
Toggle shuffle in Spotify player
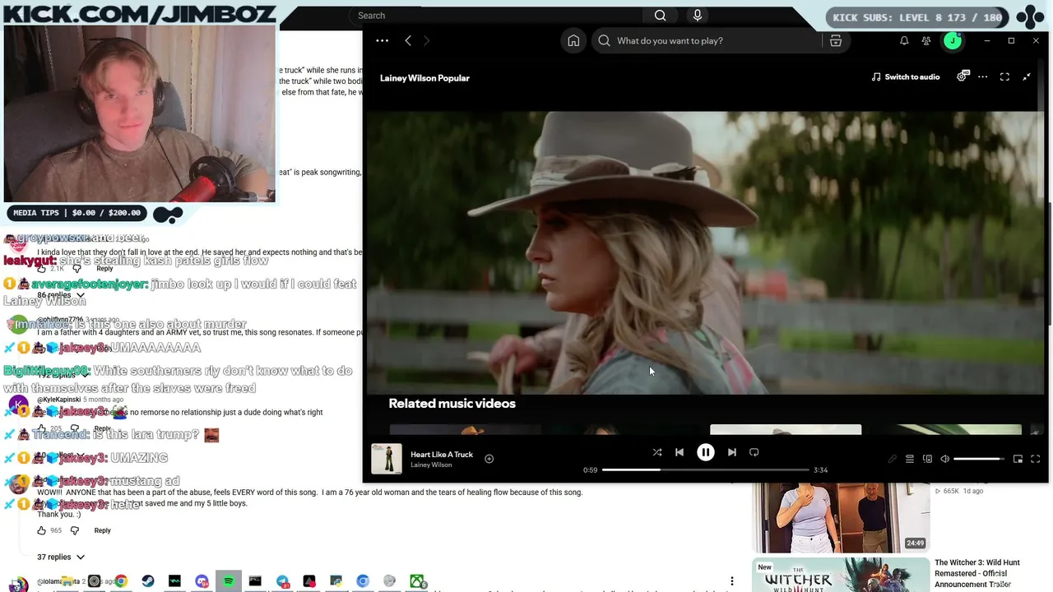(x=657, y=452)
